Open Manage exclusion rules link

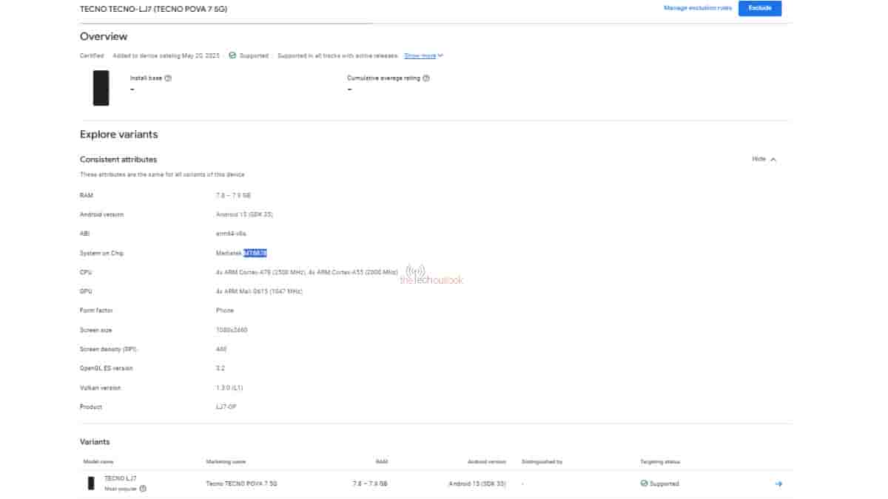(698, 8)
